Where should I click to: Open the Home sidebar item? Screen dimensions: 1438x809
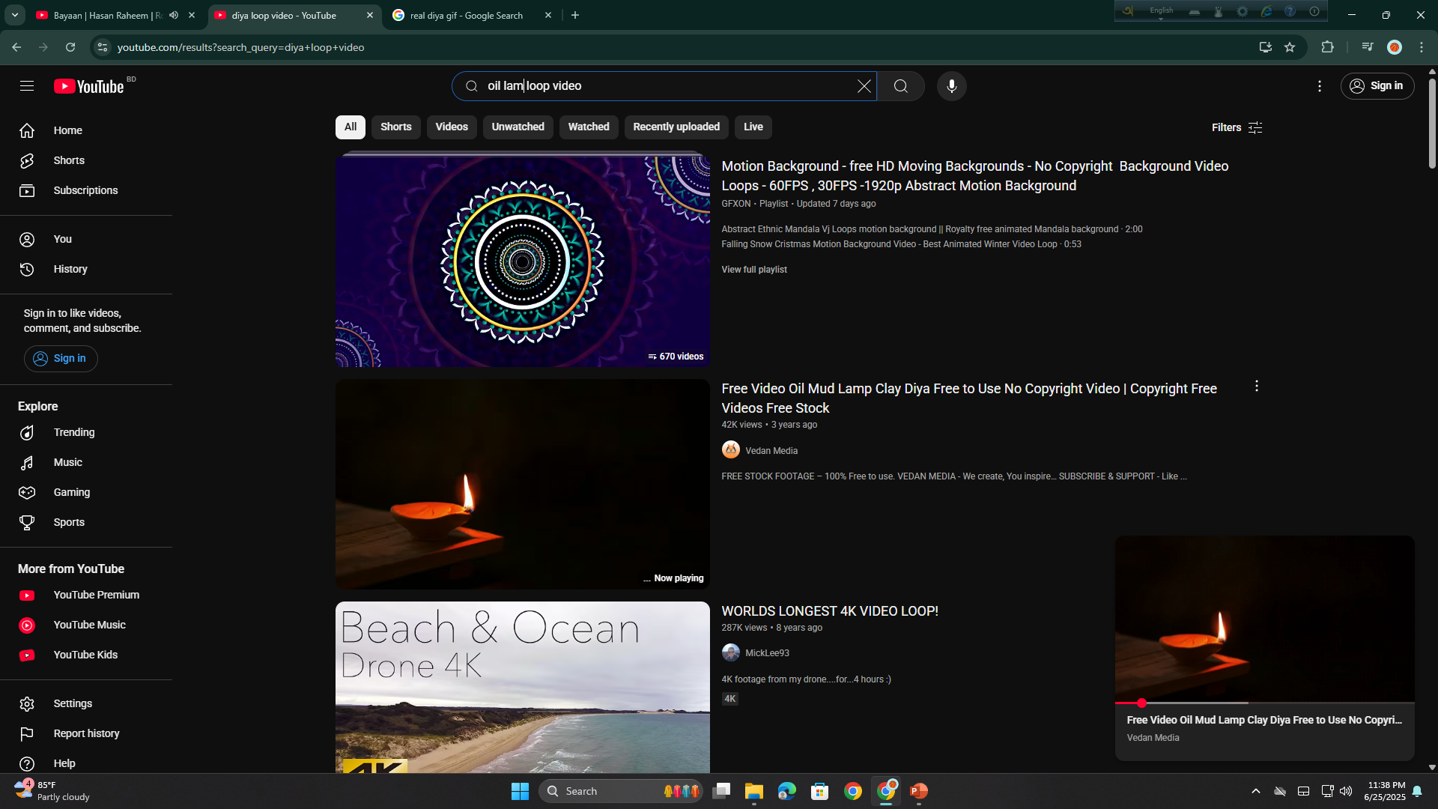(86, 130)
